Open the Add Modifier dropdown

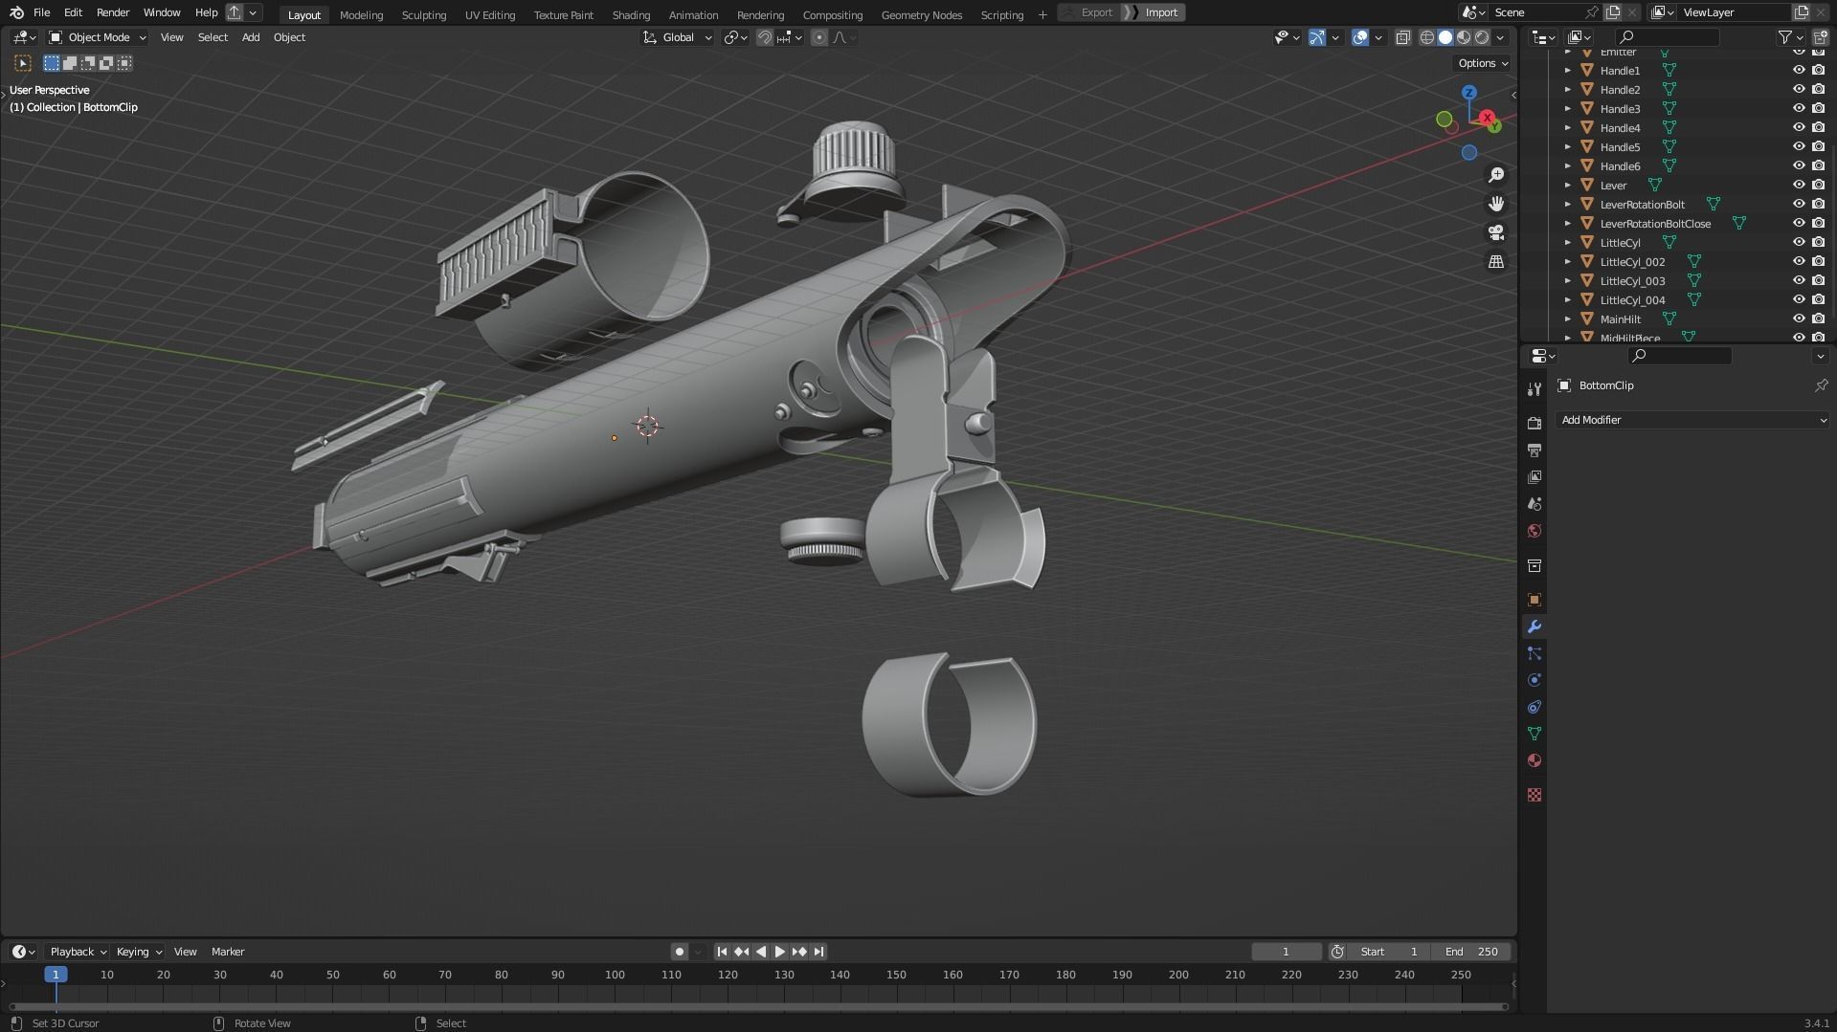pyautogui.click(x=1691, y=420)
